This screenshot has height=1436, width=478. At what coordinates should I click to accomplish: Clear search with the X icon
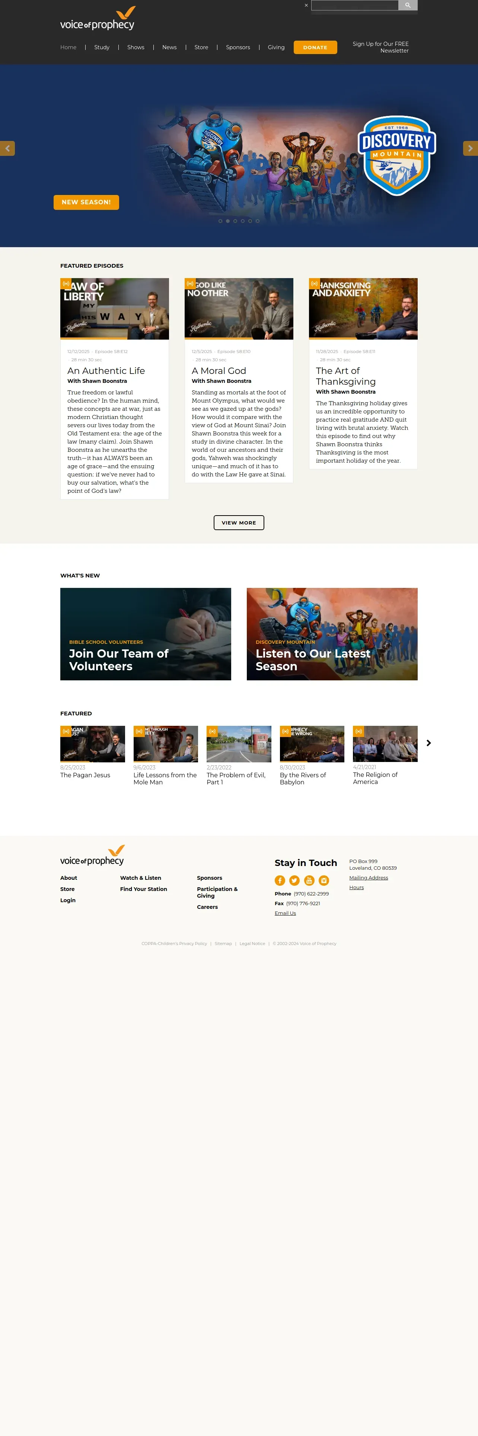coord(306,5)
